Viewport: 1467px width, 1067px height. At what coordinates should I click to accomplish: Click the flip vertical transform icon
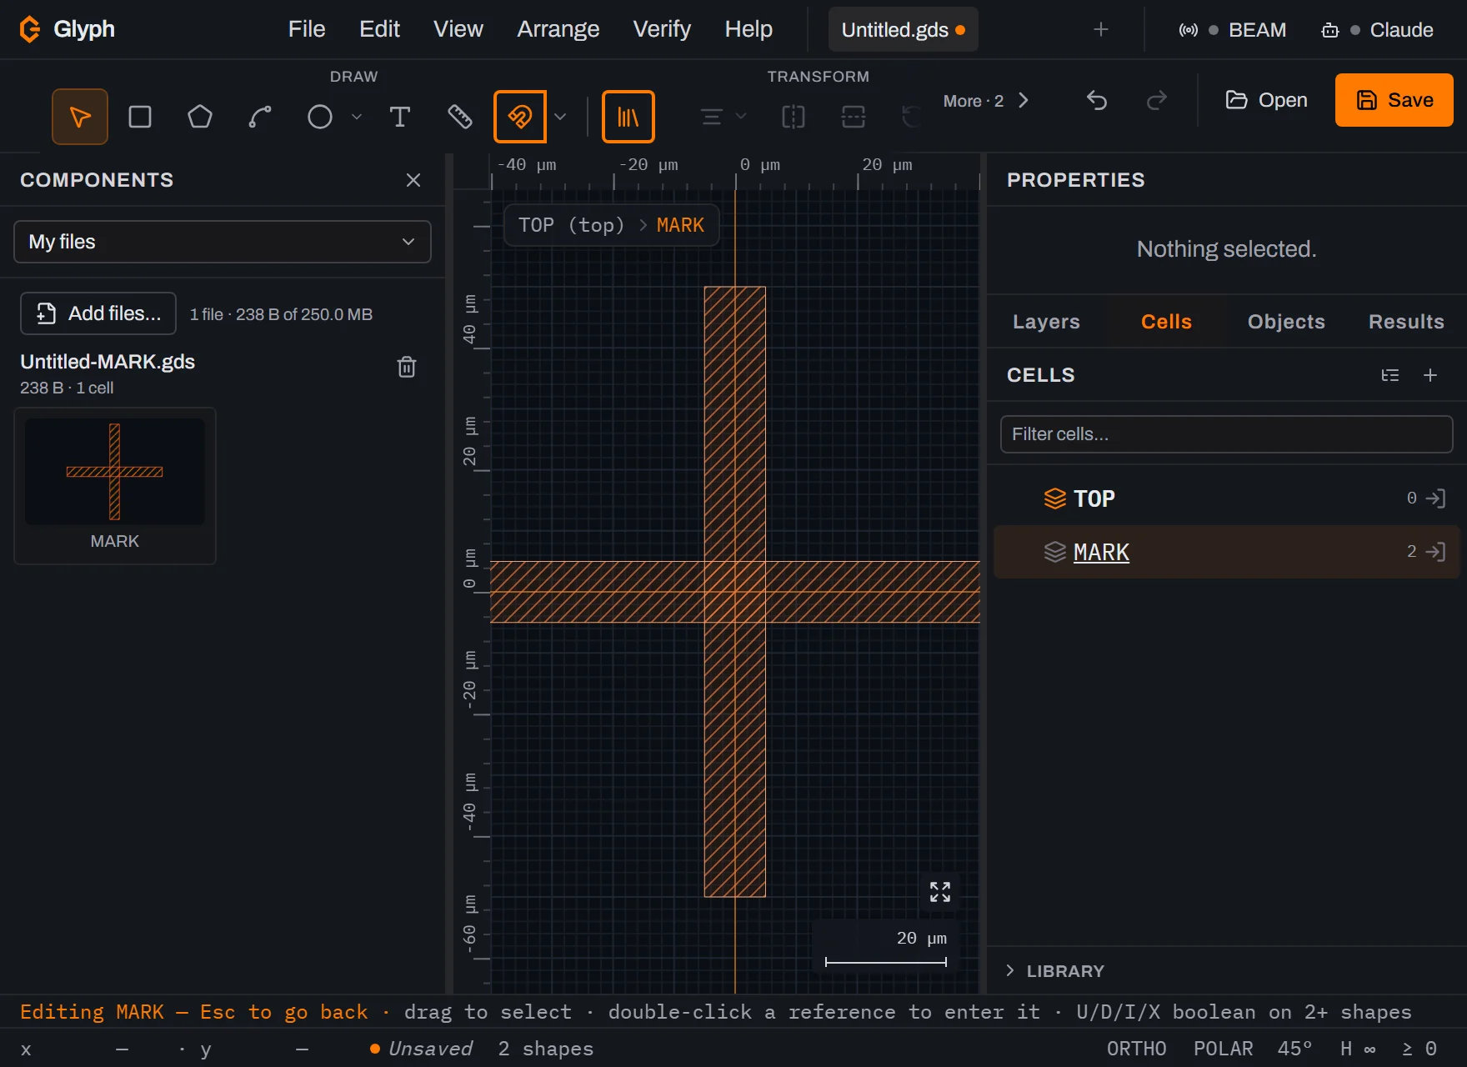click(x=854, y=117)
